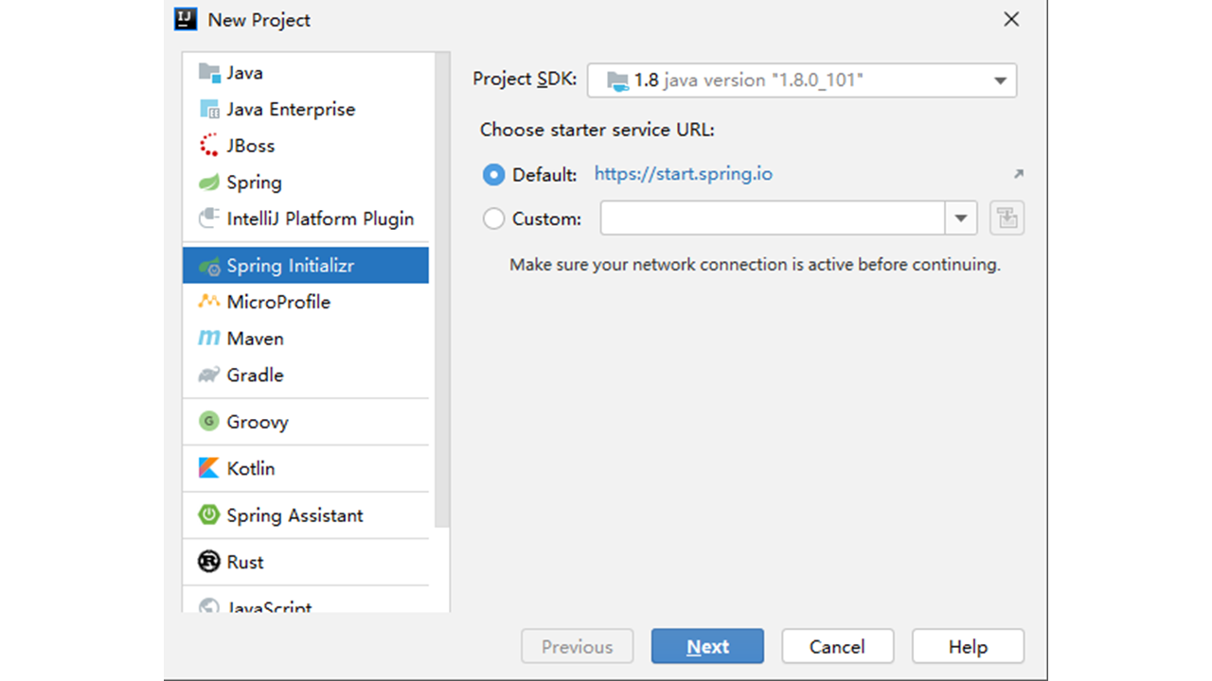Select the Spring Initializr entry
The image size is (1212, 681).
(x=306, y=266)
